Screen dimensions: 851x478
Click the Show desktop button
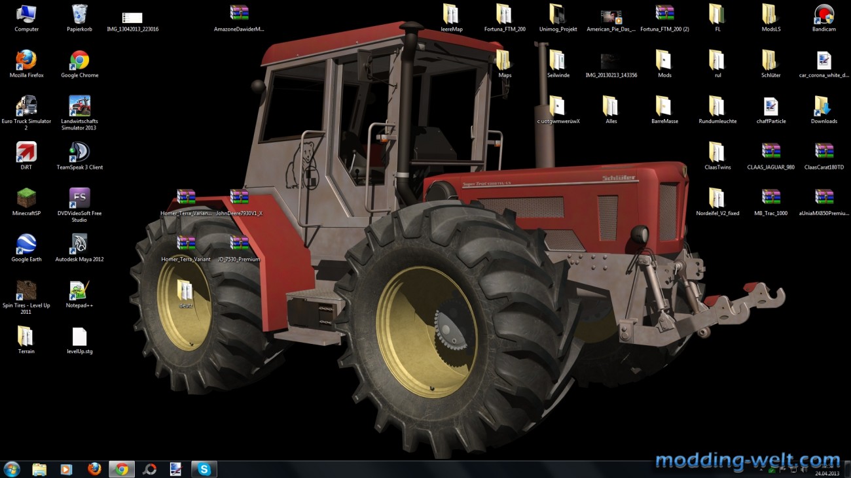click(x=847, y=469)
